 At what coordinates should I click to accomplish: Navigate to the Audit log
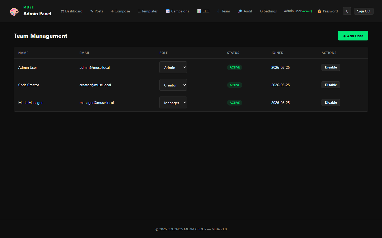(x=245, y=11)
